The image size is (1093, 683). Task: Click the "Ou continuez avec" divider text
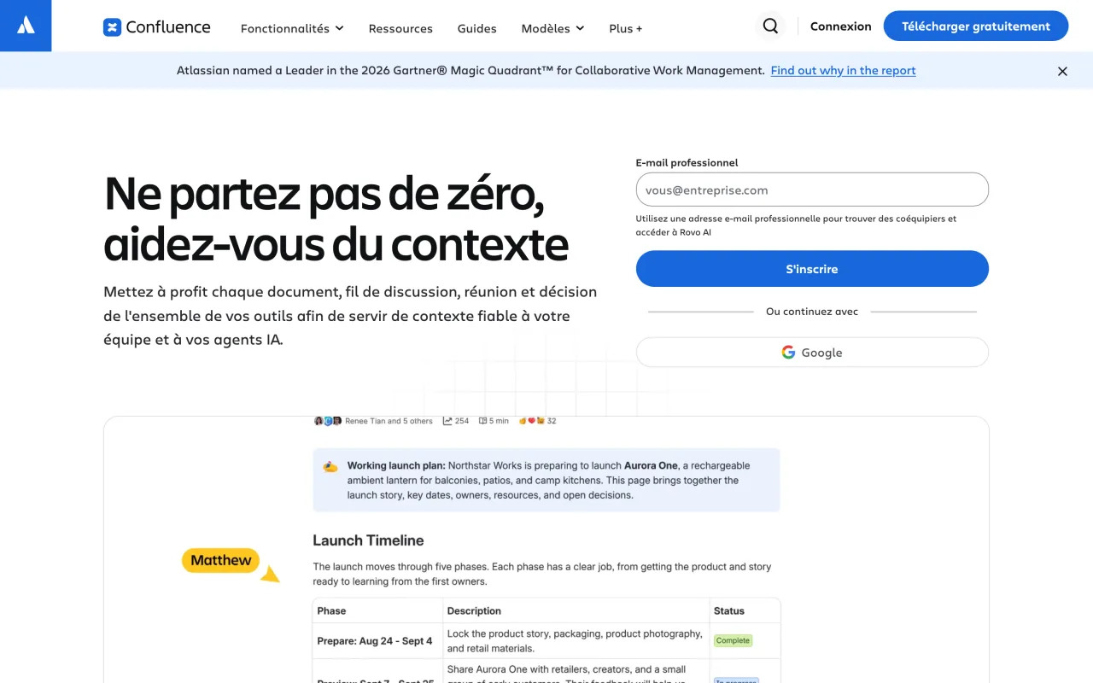(x=812, y=312)
